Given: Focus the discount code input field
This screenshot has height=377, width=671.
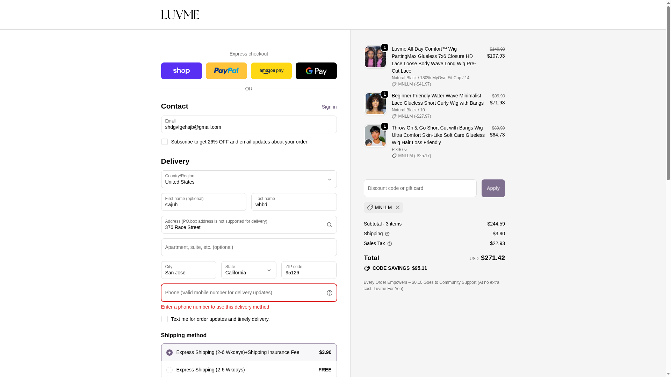Looking at the screenshot, I should pyautogui.click(x=420, y=188).
